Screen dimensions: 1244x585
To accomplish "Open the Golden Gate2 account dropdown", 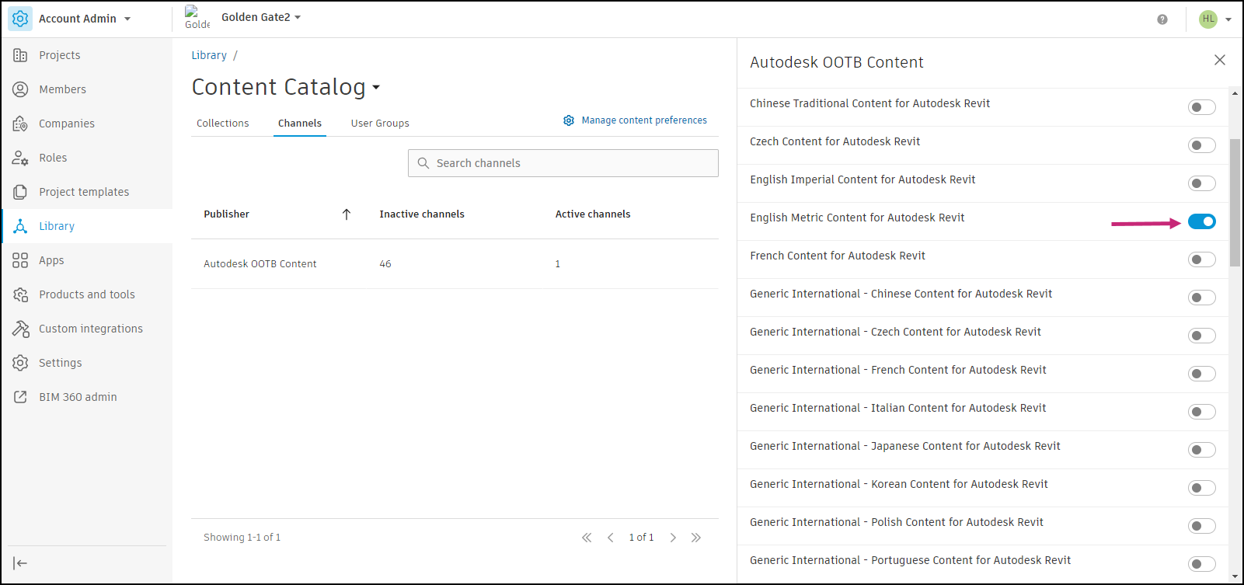I will 298,17.
